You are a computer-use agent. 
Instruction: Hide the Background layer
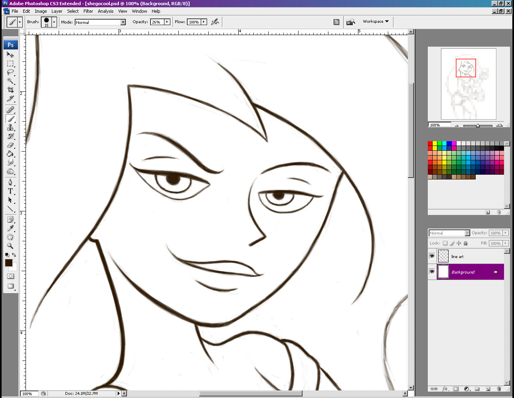click(x=432, y=272)
